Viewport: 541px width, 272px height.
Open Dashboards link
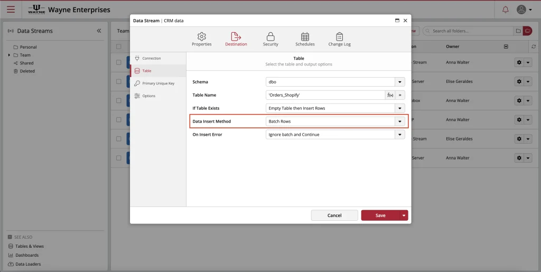click(23, 255)
